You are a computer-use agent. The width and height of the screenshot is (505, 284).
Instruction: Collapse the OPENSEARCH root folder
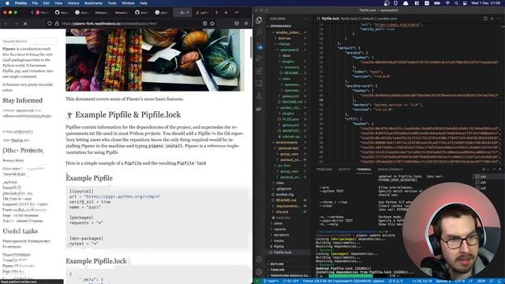click(281, 26)
